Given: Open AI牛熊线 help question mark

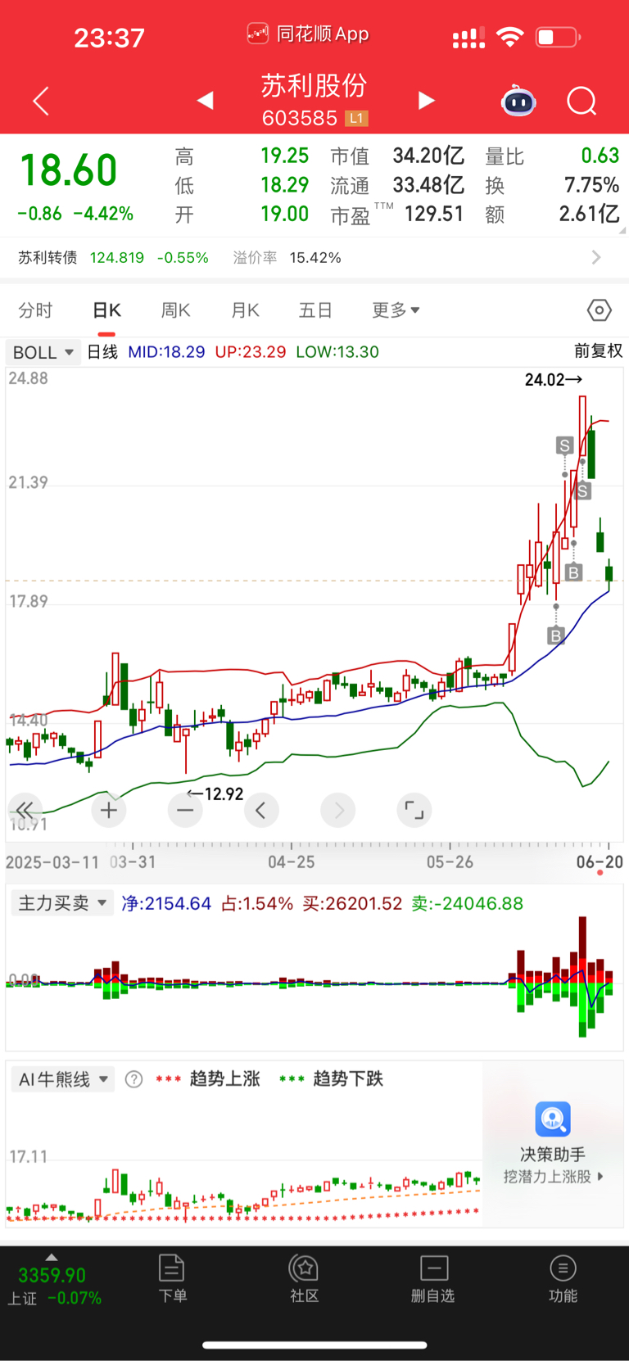Looking at the screenshot, I should point(133,1079).
